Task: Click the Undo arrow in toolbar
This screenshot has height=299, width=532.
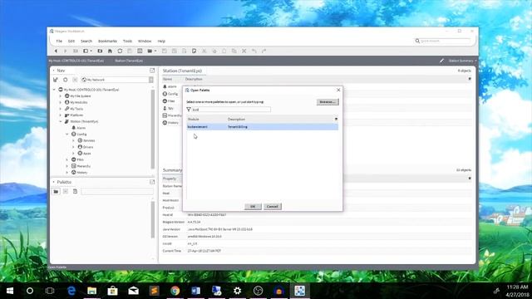Action: click(254, 51)
